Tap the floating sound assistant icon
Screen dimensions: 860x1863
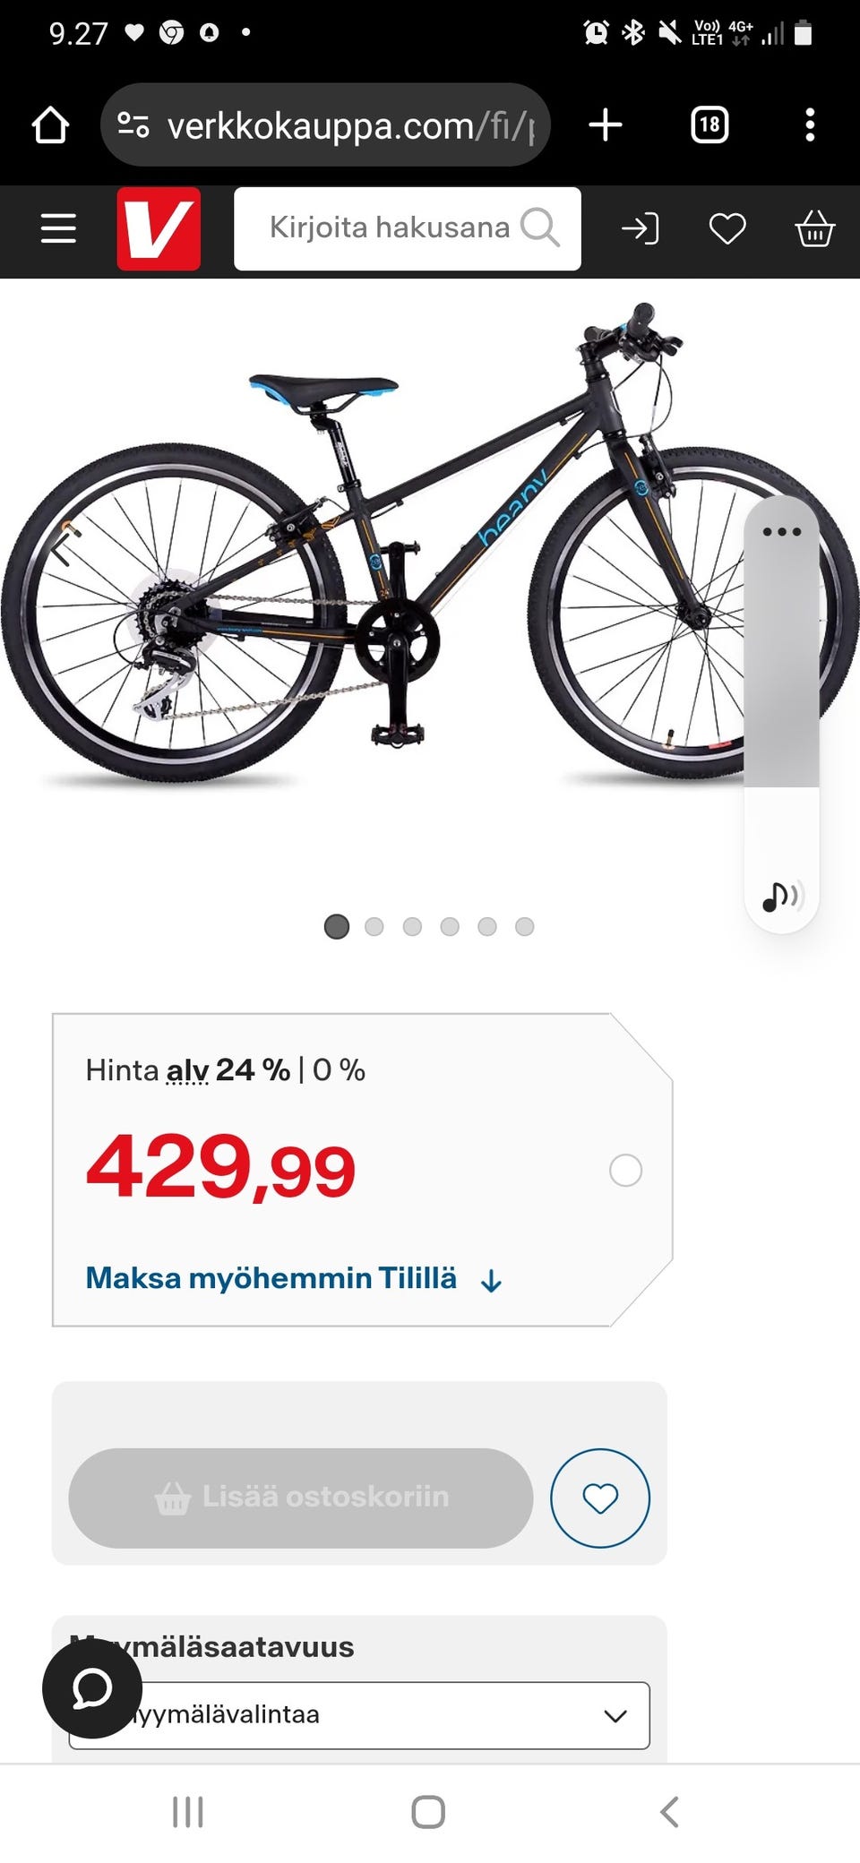point(780,894)
